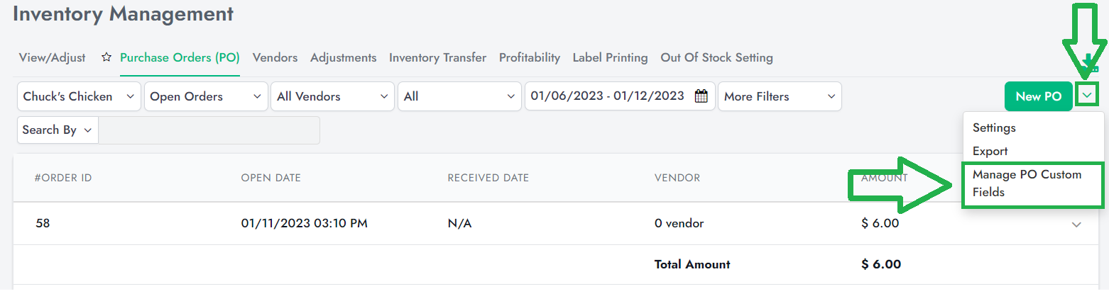Open the calendar icon in date range
This screenshot has width=1109, height=301.
[701, 96]
